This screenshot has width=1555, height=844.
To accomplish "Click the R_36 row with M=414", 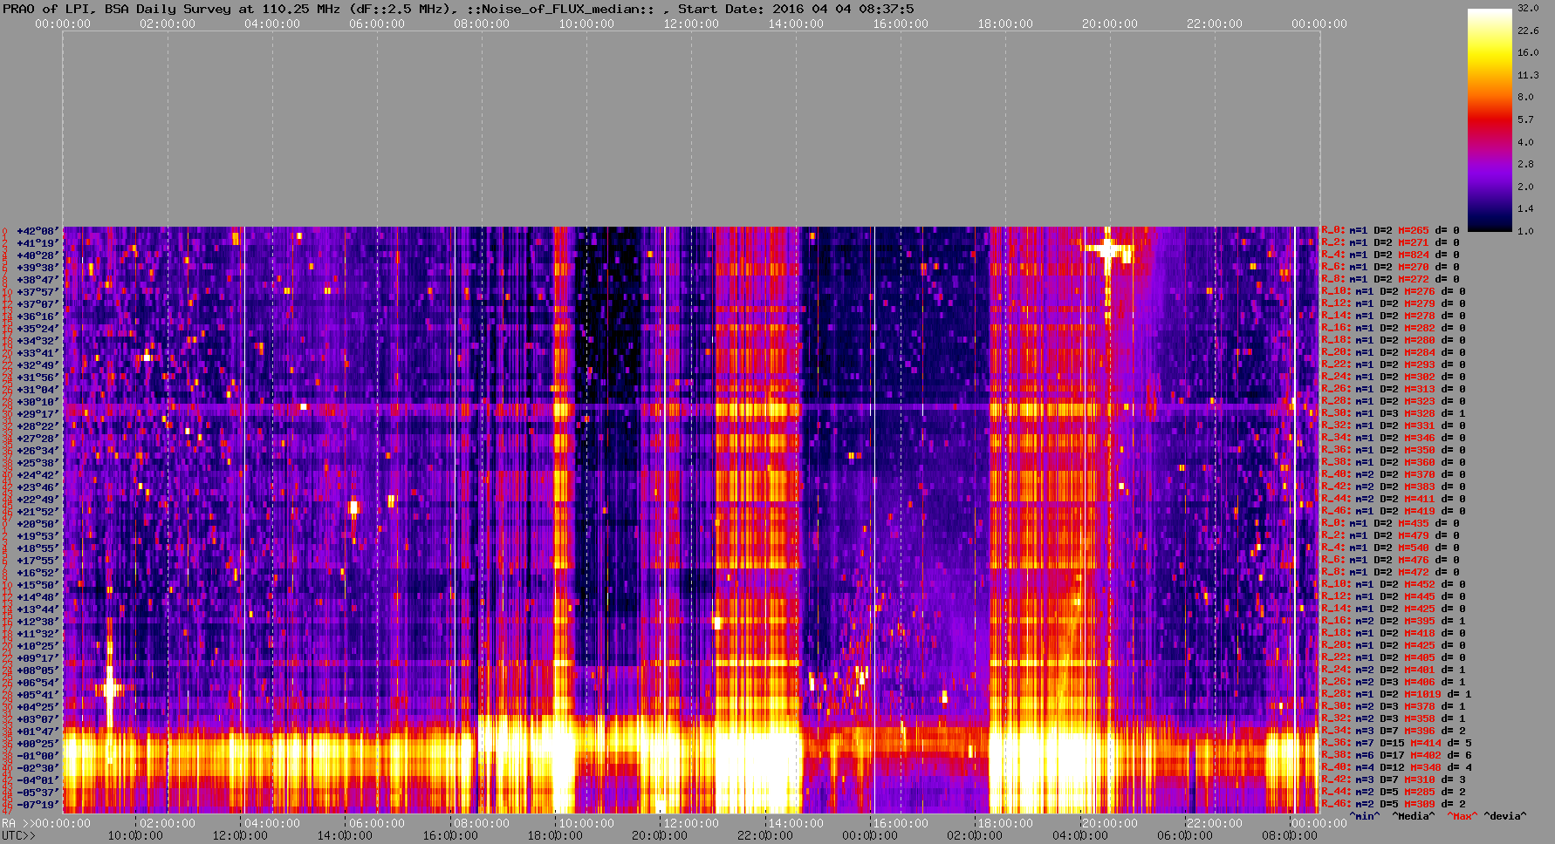I will point(1396,744).
